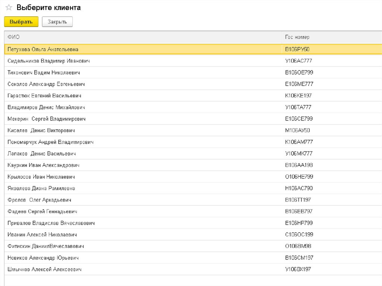Select Владимиров Денис Михайлович in list
The image size is (382, 286).
[46, 107]
